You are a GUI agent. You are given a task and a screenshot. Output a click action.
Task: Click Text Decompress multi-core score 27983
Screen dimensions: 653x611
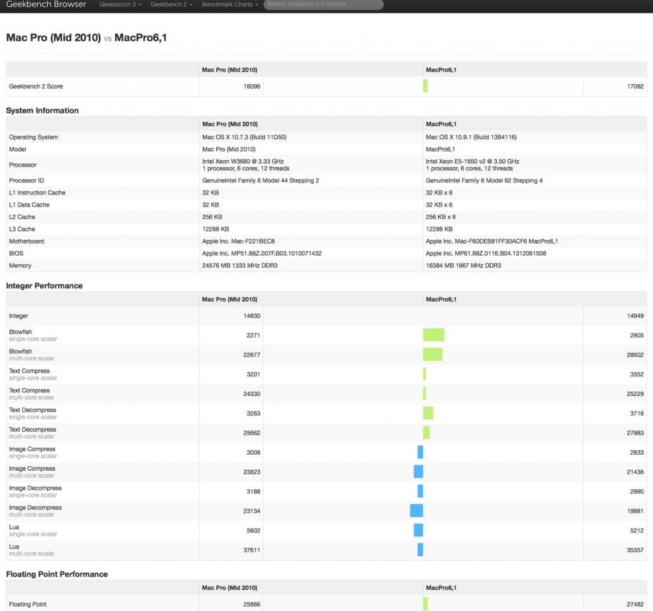635,433
